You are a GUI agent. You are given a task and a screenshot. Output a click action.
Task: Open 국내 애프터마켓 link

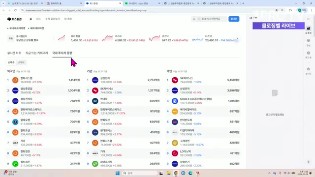point(16,29)
